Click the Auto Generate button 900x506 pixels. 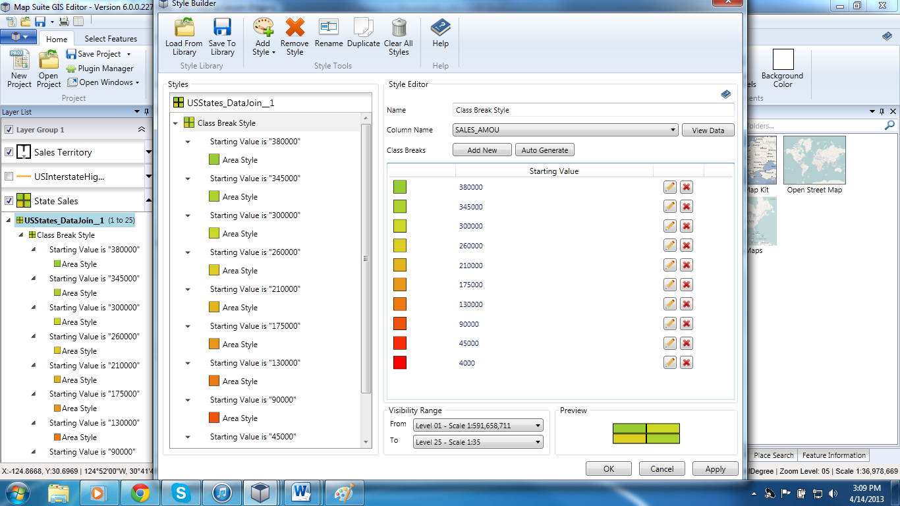tap(544, 150)
